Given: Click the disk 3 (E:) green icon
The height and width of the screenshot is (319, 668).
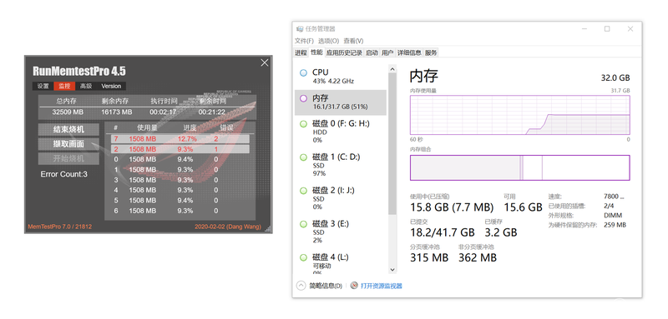Looking at the screenshot, I should coord(303,224).
